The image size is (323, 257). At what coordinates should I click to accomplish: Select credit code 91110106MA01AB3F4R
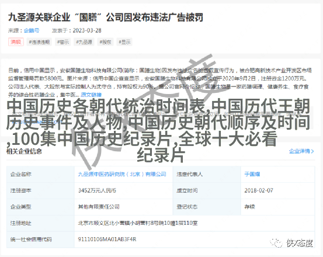107,239
